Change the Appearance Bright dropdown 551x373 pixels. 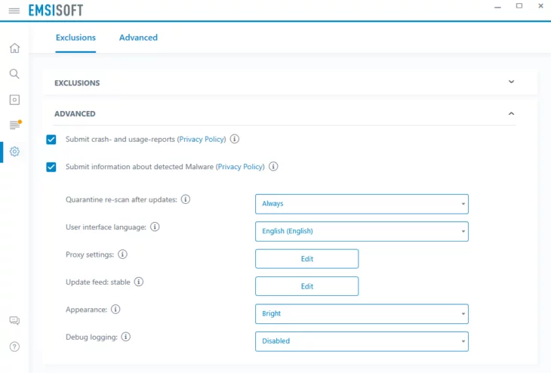[362, 314]
